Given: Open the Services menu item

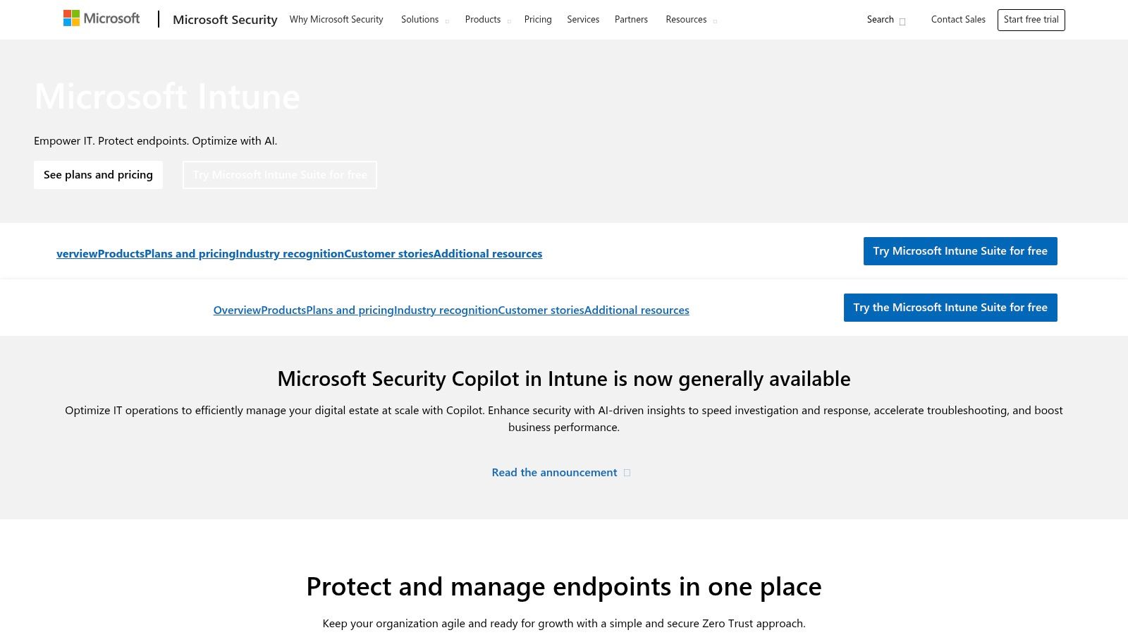Looking at the screenshot, I should coord(583,19).
